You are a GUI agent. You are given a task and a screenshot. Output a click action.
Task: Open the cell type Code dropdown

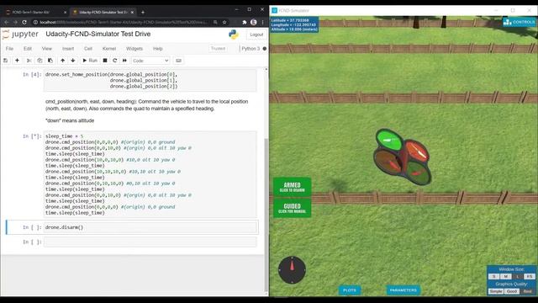150,61
